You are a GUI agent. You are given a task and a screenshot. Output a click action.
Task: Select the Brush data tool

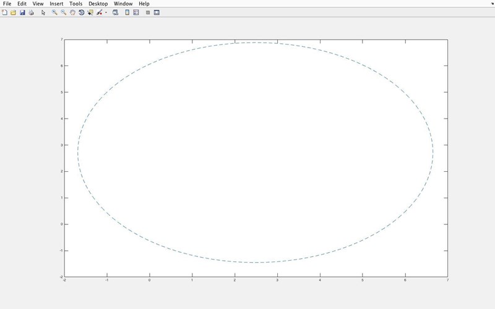click(99, 12)
